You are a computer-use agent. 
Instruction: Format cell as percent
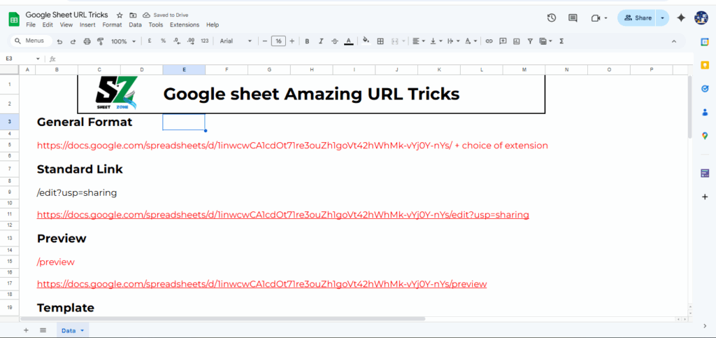tap(163, 41)
